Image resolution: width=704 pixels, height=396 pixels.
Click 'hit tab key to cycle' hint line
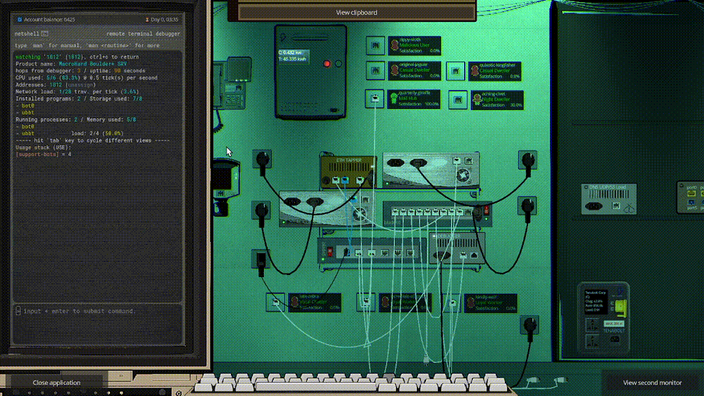[92, 141]
